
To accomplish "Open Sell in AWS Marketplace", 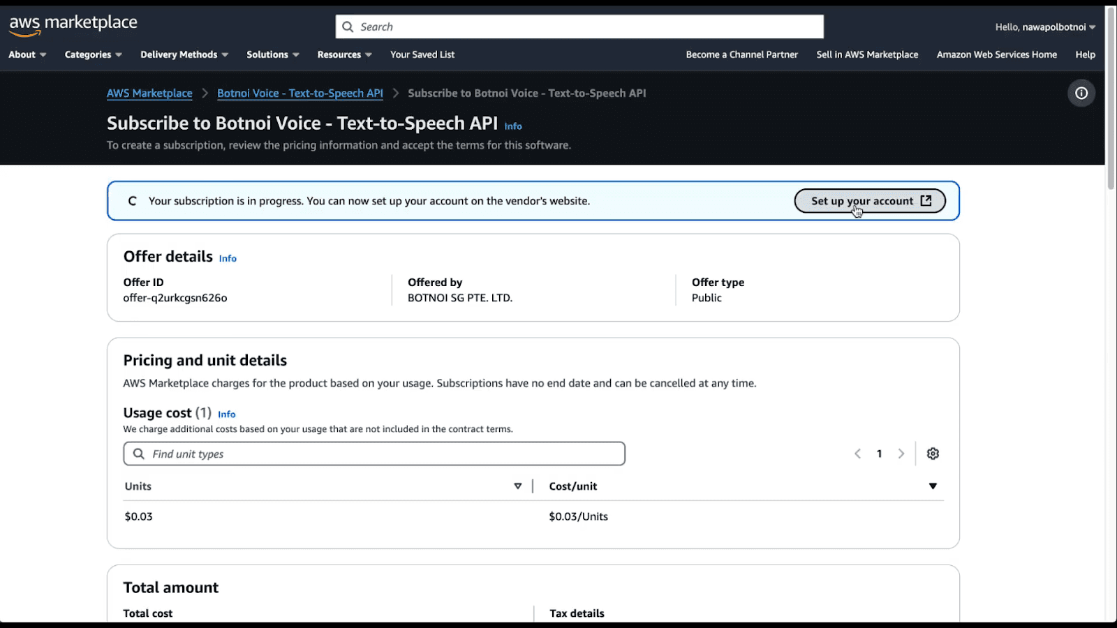I will pyautogui.click(x=867, y=54).
